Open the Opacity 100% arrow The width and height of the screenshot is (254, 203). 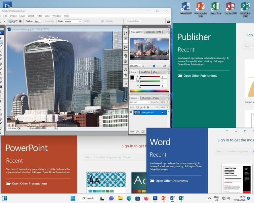click(167, 102)
